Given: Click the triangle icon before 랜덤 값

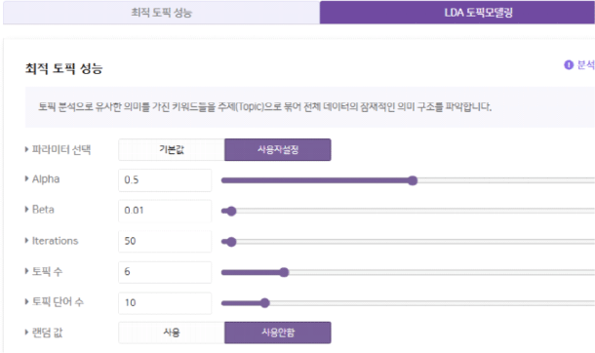Looking at the screenshot, I should coord(26,333).
